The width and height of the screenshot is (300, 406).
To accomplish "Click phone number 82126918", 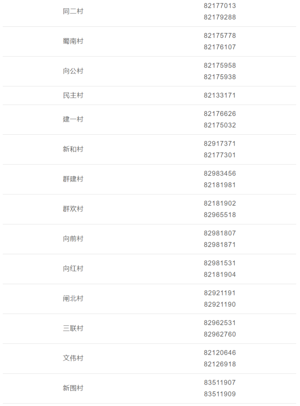I will [220, 364].
